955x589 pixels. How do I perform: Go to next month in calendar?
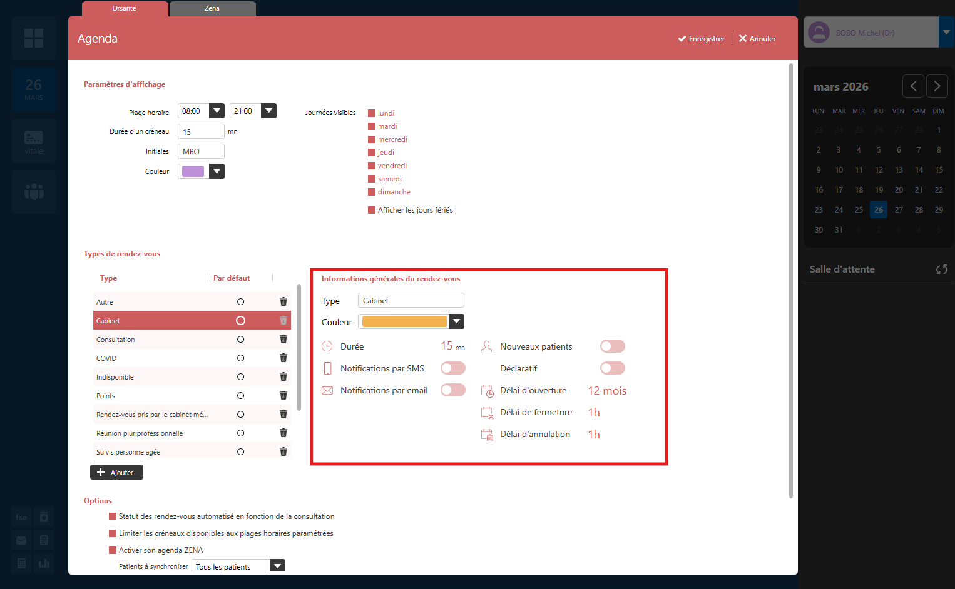pyautogui.click(x=937, y=86)
